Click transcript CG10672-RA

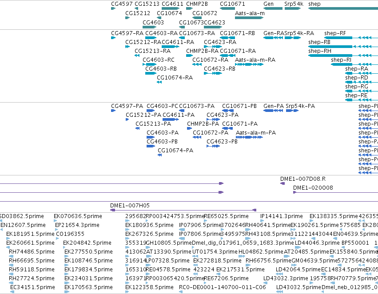197,64
